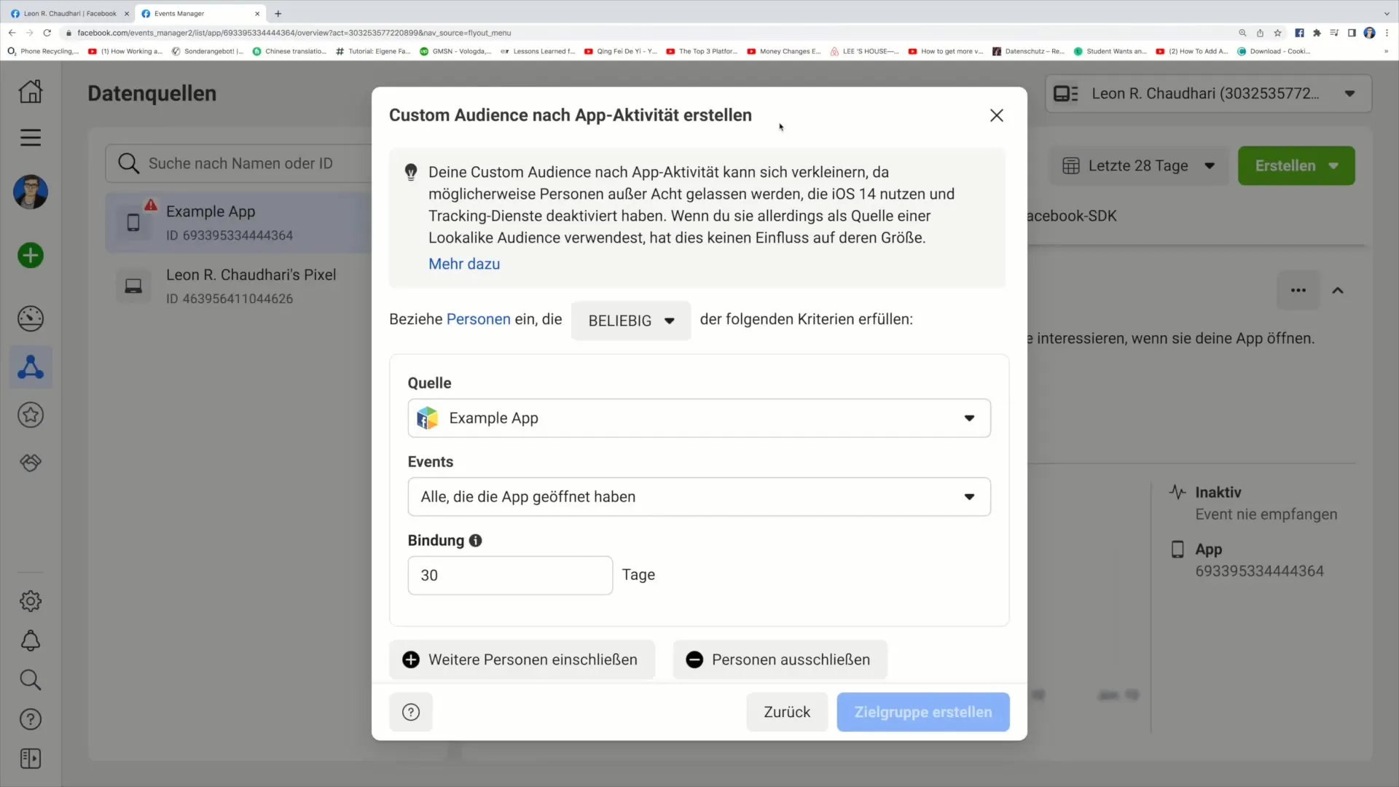
Task: Click the info icon next to Bindung
Action: tap(476, 541)
